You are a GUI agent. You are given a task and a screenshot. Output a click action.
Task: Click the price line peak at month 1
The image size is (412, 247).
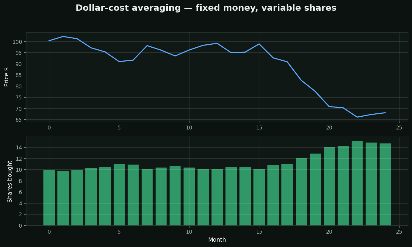[x=63, y=36]
